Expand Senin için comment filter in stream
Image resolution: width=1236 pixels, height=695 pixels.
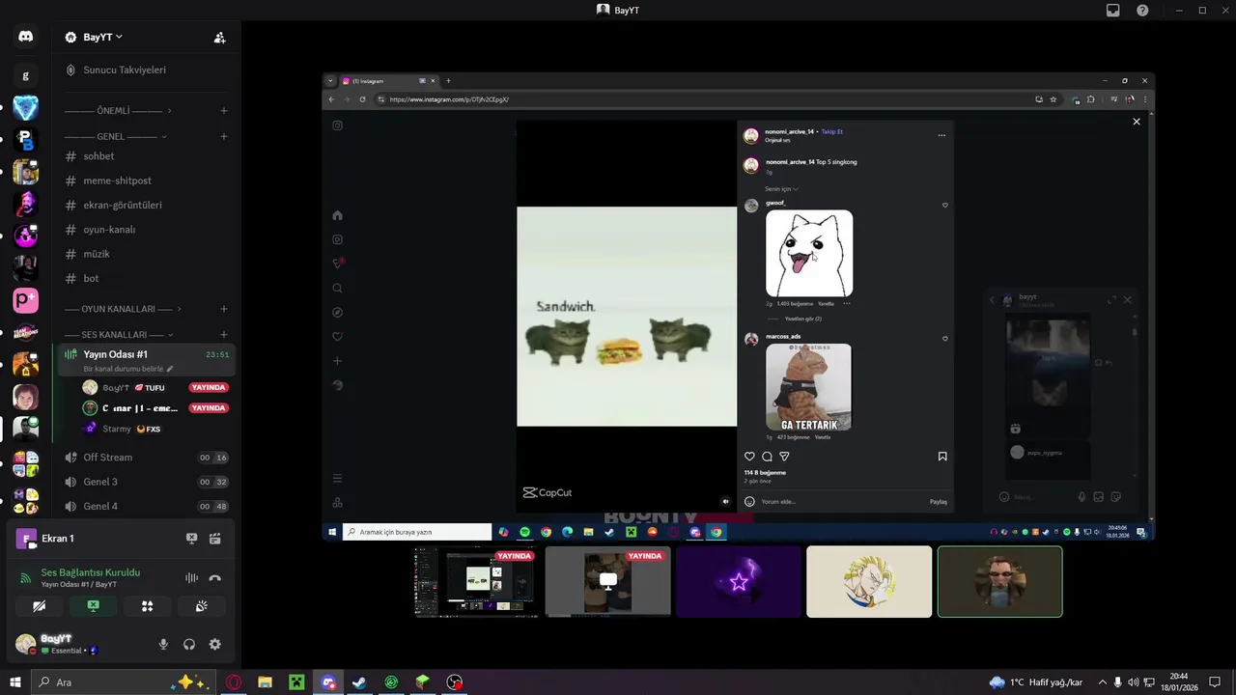point(781,189)
